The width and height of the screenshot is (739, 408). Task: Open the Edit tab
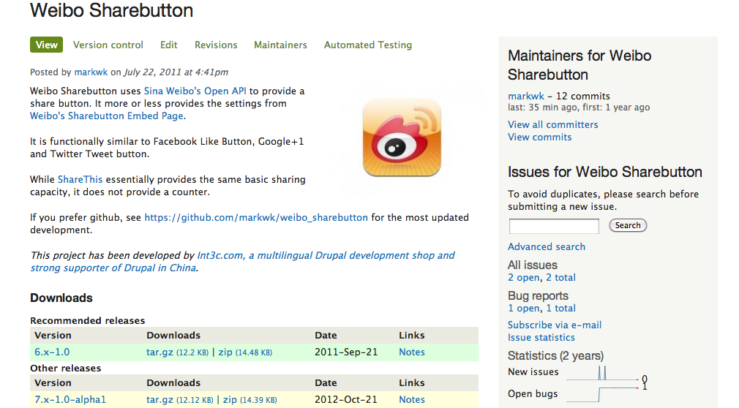[169, 45]
